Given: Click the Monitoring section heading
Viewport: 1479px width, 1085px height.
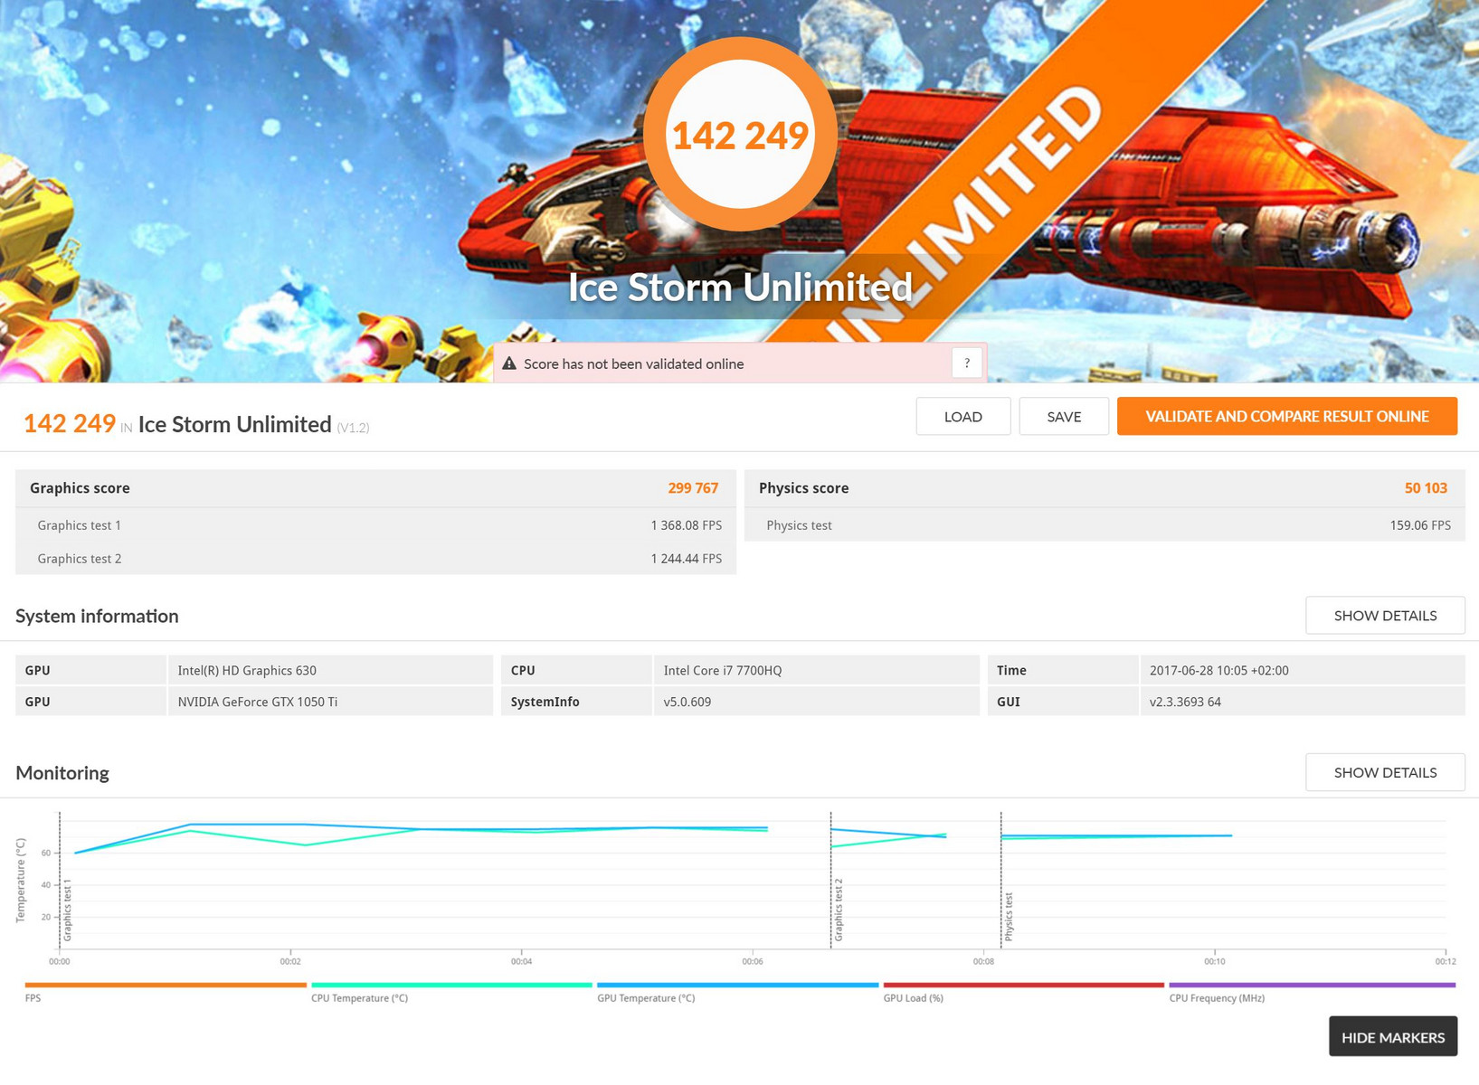Looking at the screenshot, I should coord(62,773).
